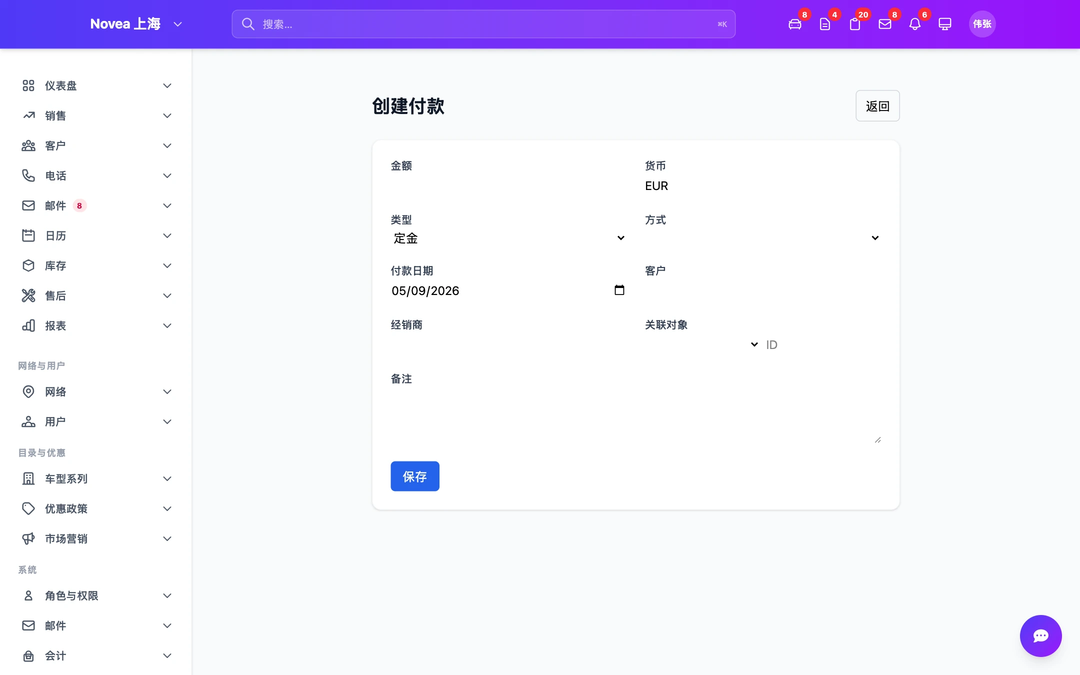Focus the 搜索 search box

point(483,24)
